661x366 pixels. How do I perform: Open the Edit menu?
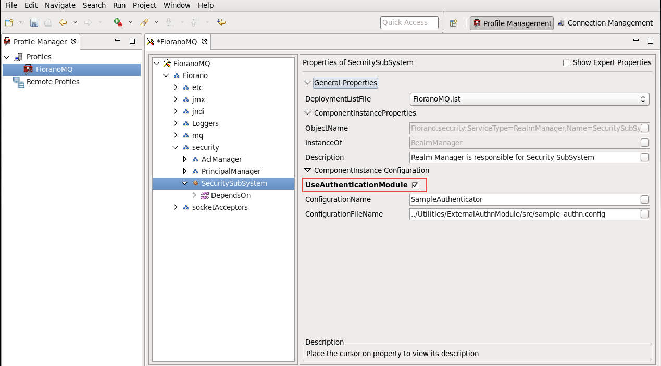(x=31, y=5)
